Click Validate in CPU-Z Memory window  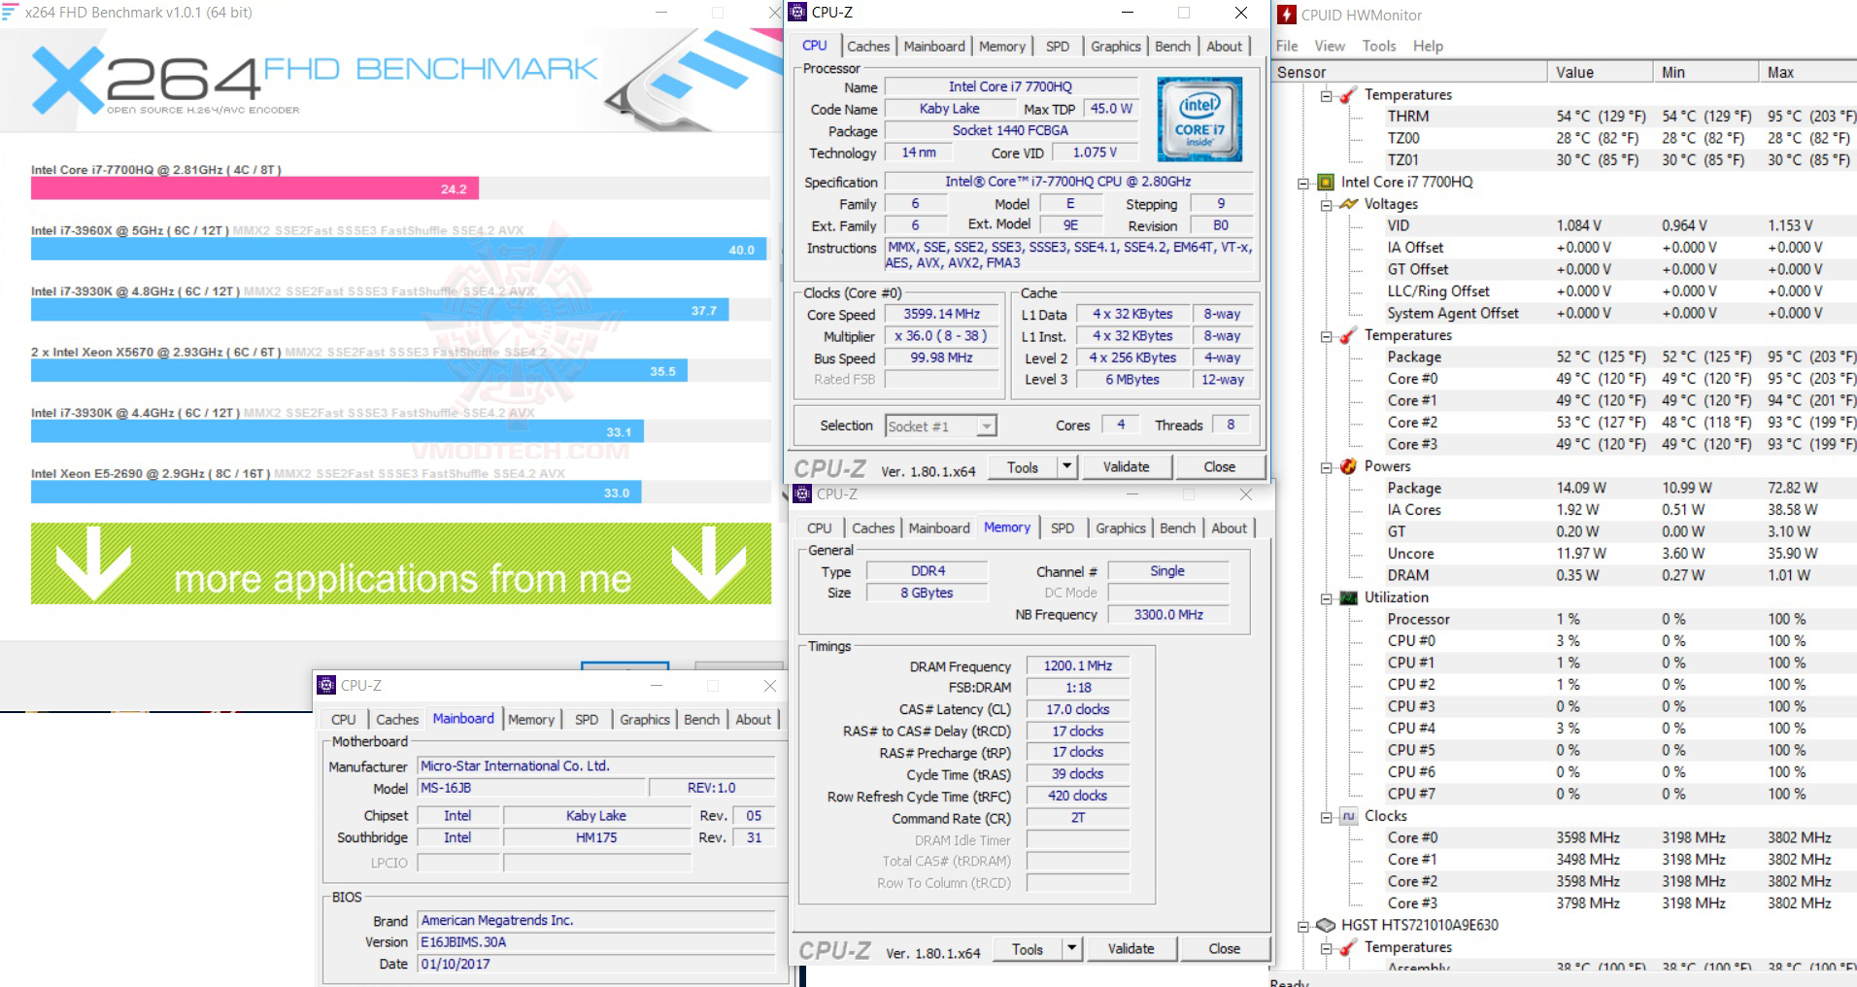1131,949
